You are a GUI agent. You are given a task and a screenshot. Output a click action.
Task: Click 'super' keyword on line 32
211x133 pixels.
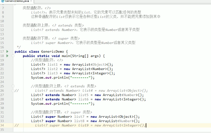[x=50, y=117]
